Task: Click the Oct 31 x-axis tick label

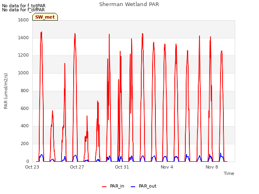Action: coord(122,167)
